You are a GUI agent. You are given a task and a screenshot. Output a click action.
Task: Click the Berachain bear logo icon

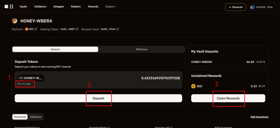7,7
